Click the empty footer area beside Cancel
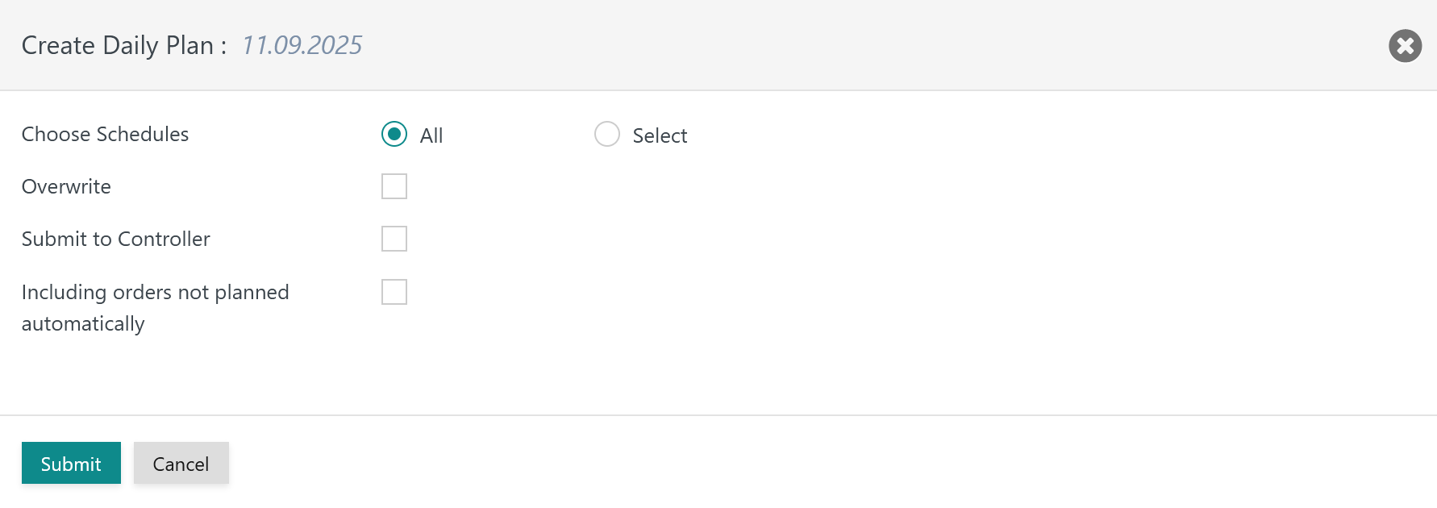Screen dimensions: 1437x508 click(726, 463)
